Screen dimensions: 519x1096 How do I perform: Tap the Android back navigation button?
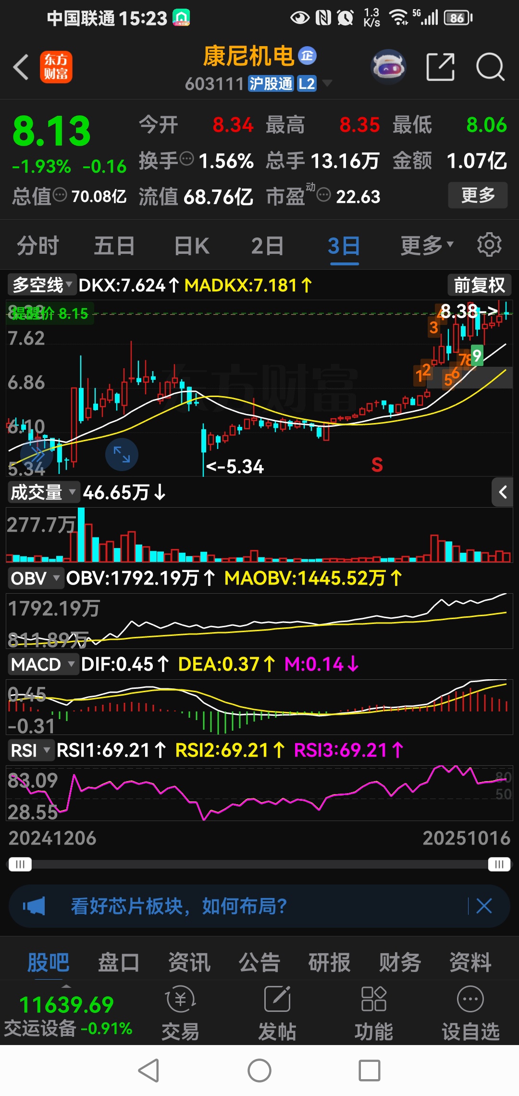pos(148,1071)
